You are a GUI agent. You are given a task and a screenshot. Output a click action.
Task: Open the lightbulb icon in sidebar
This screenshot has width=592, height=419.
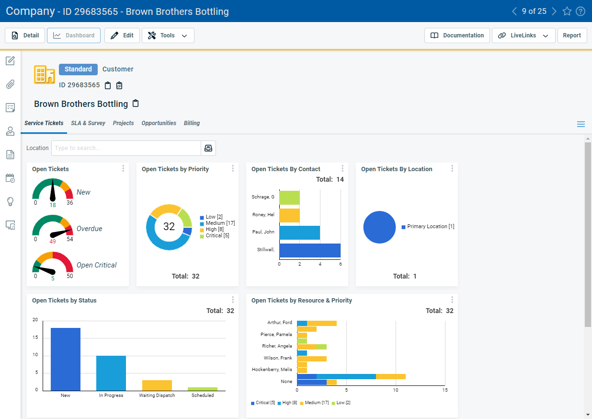click(x=10, y=201)
